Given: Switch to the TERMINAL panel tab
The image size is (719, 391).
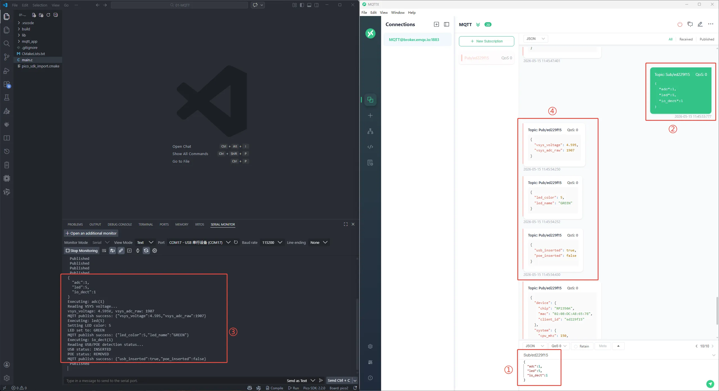Looking at the screenshot, I should click(x=145, y=224).
